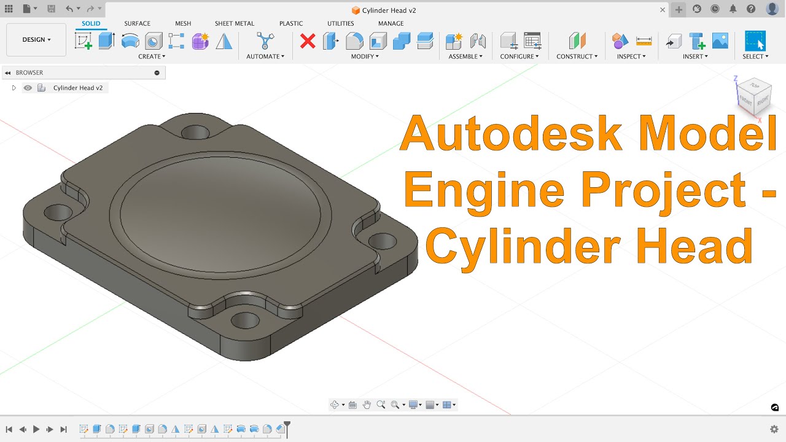Open the DESIGN workspace dropdown
The image size is (786, 442).
[36, 40]
